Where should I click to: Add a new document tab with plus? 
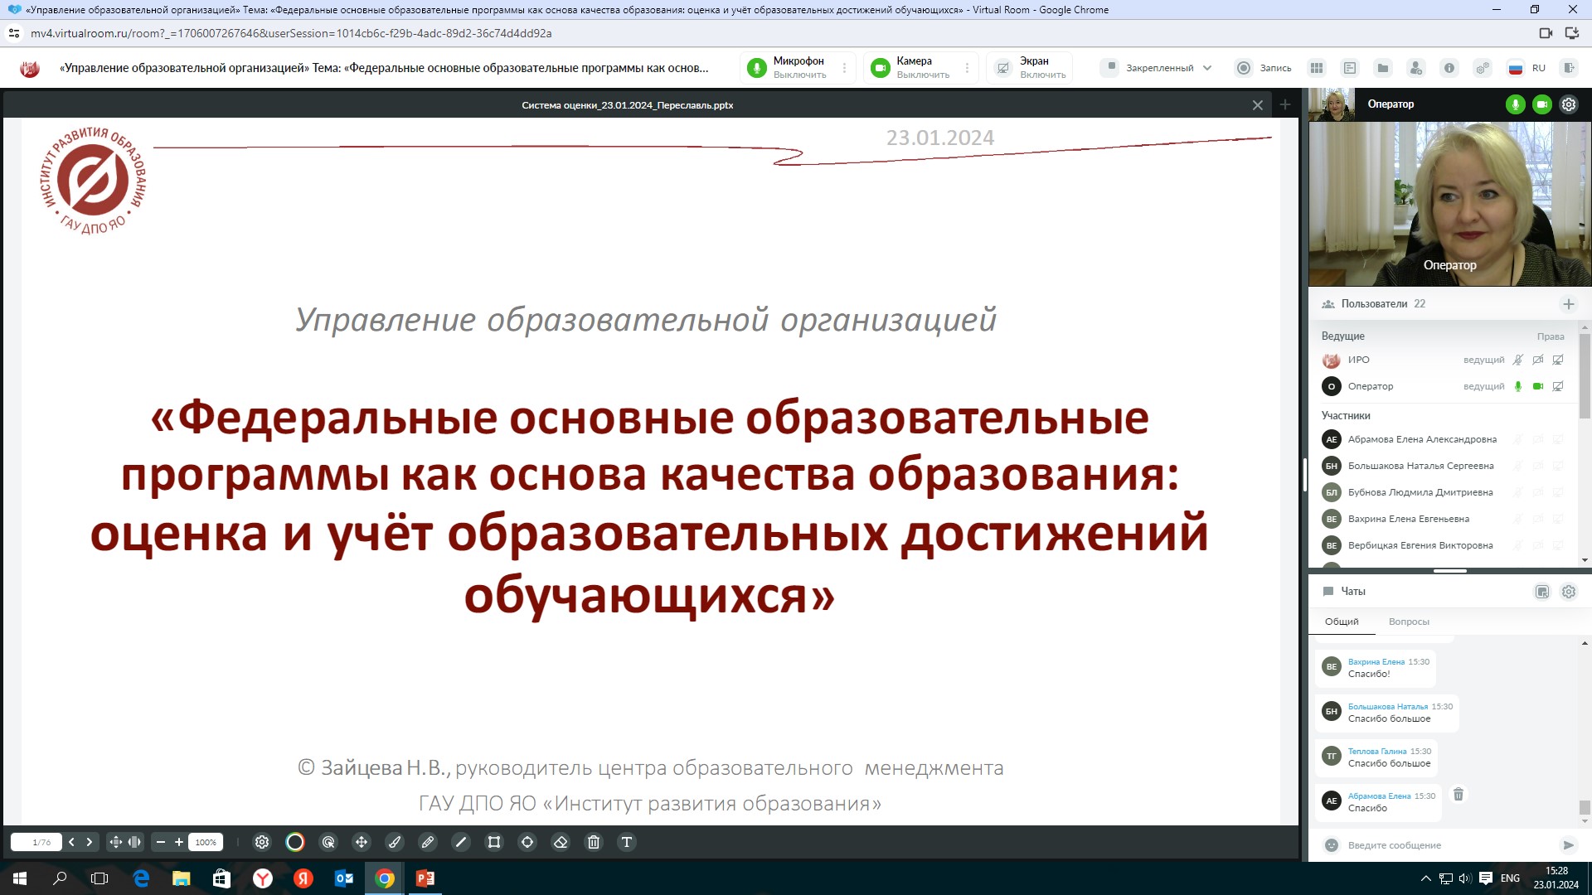pos(1285,104)
